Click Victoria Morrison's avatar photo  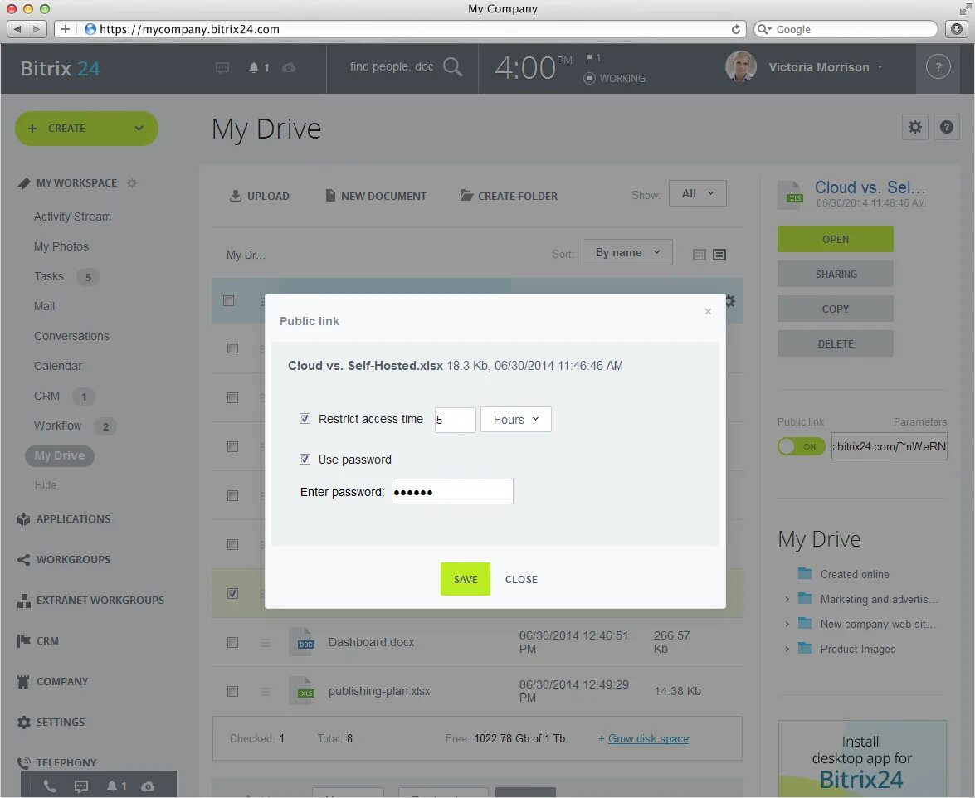(740, 66)
